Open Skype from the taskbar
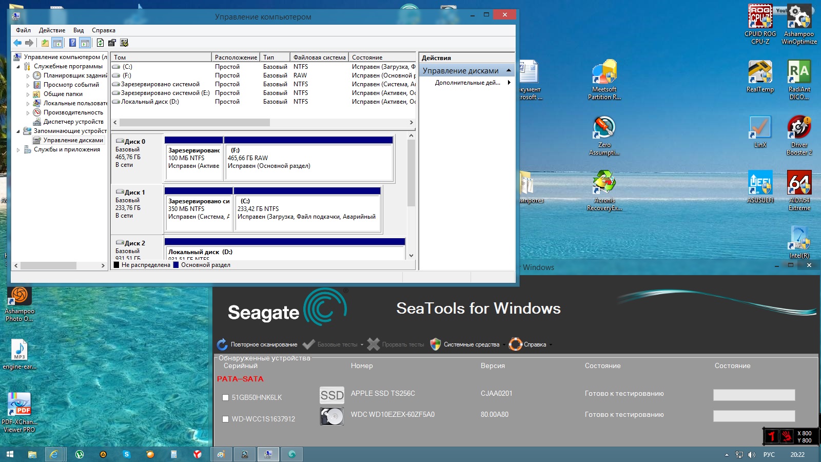The width and height of the screenshot is (821, 462). [x=127, y=454]
